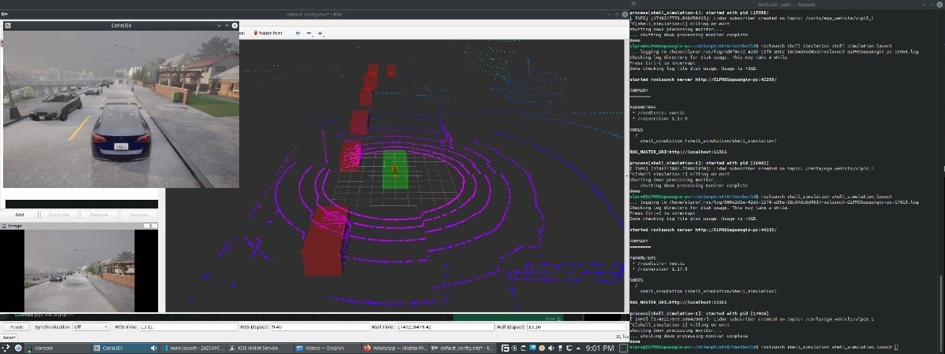Open the Synchronization dropdown set to Off

click(x=91, y=326)
